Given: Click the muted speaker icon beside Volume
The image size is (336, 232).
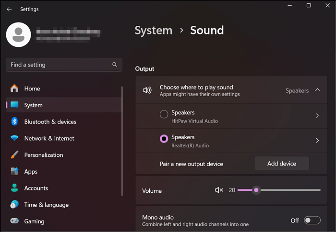Looking at the screenshot, I should pyautogui.click(x=219, y=190).
